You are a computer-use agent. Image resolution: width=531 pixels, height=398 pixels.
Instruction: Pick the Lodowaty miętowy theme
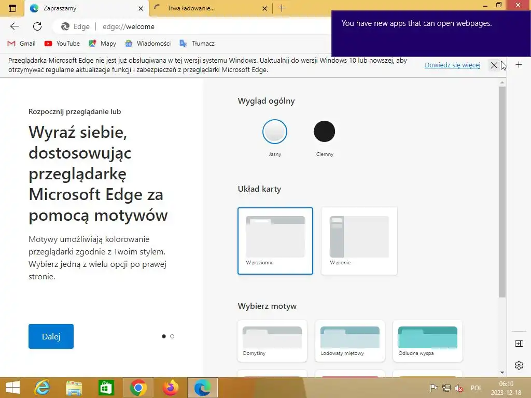click(x=350, y=341)
